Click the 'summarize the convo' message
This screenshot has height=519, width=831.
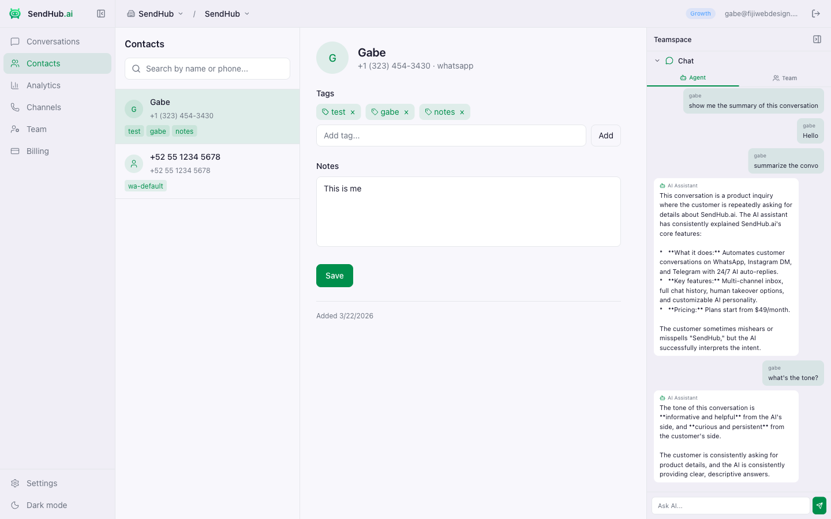tap(786, 161)
